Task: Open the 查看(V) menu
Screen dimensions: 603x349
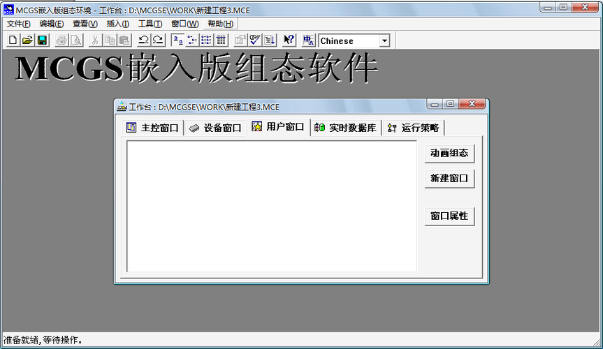Action: [x=85, y=24]
